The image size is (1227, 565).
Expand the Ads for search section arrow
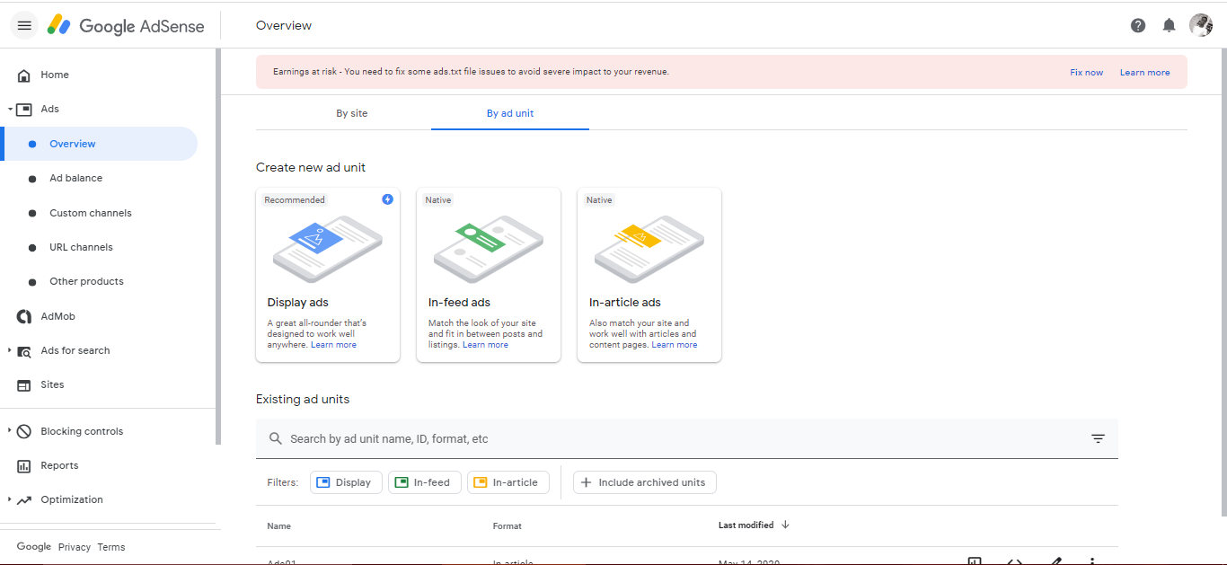coord(10,350)
